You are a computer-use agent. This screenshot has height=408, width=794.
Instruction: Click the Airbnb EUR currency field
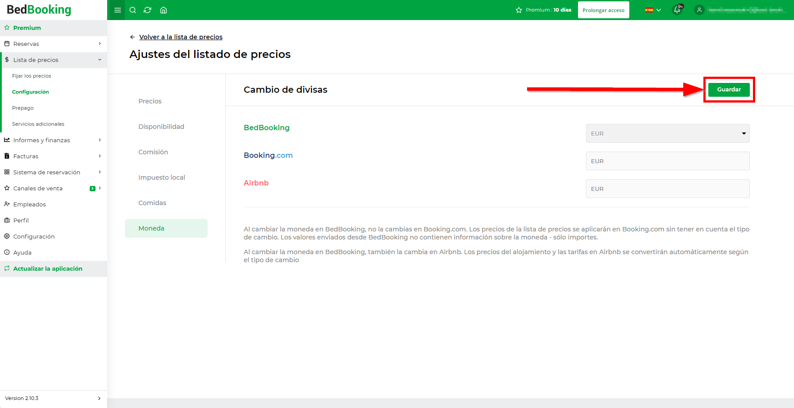[x=668, y=189]
